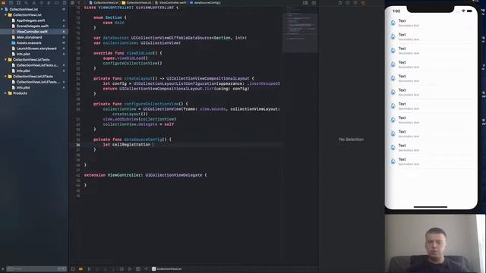Click the simulator home indicator bar

click(431, 207)
